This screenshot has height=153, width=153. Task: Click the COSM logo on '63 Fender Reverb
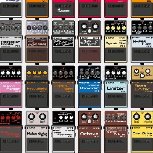pyautogui.click(x=83, y=33)
